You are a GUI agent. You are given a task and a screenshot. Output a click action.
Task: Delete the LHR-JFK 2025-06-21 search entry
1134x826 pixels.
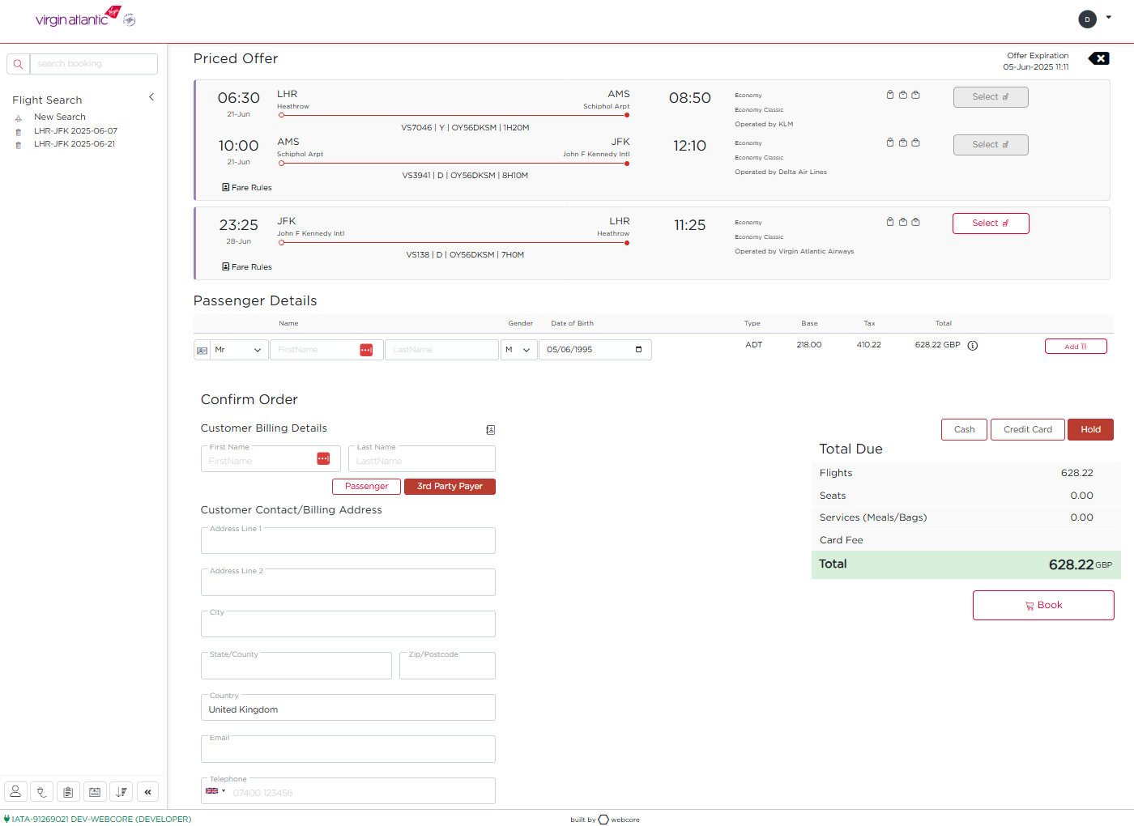tap(19, 145)
